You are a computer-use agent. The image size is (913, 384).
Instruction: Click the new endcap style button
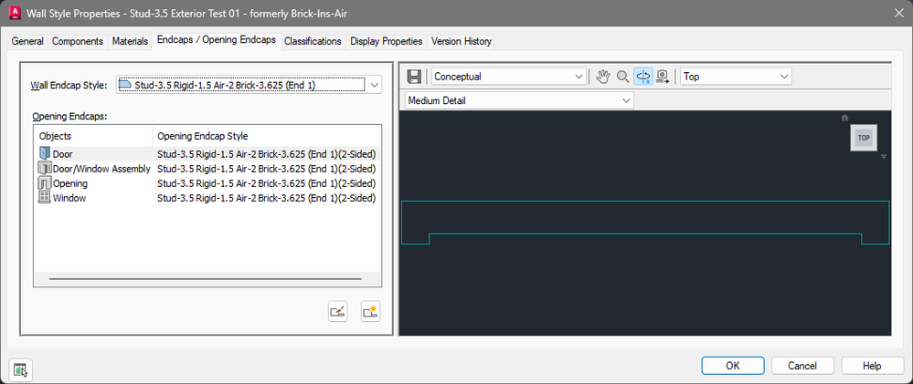(x=370, y=311)
